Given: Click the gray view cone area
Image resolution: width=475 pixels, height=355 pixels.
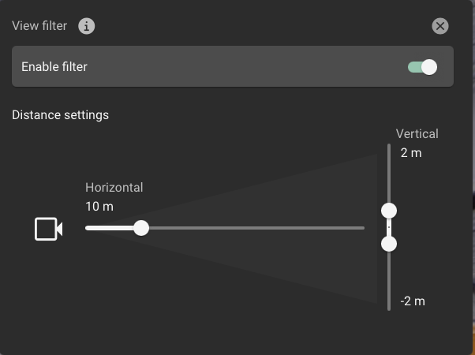Looking at the screenshot, I should (x=316, y=228).
